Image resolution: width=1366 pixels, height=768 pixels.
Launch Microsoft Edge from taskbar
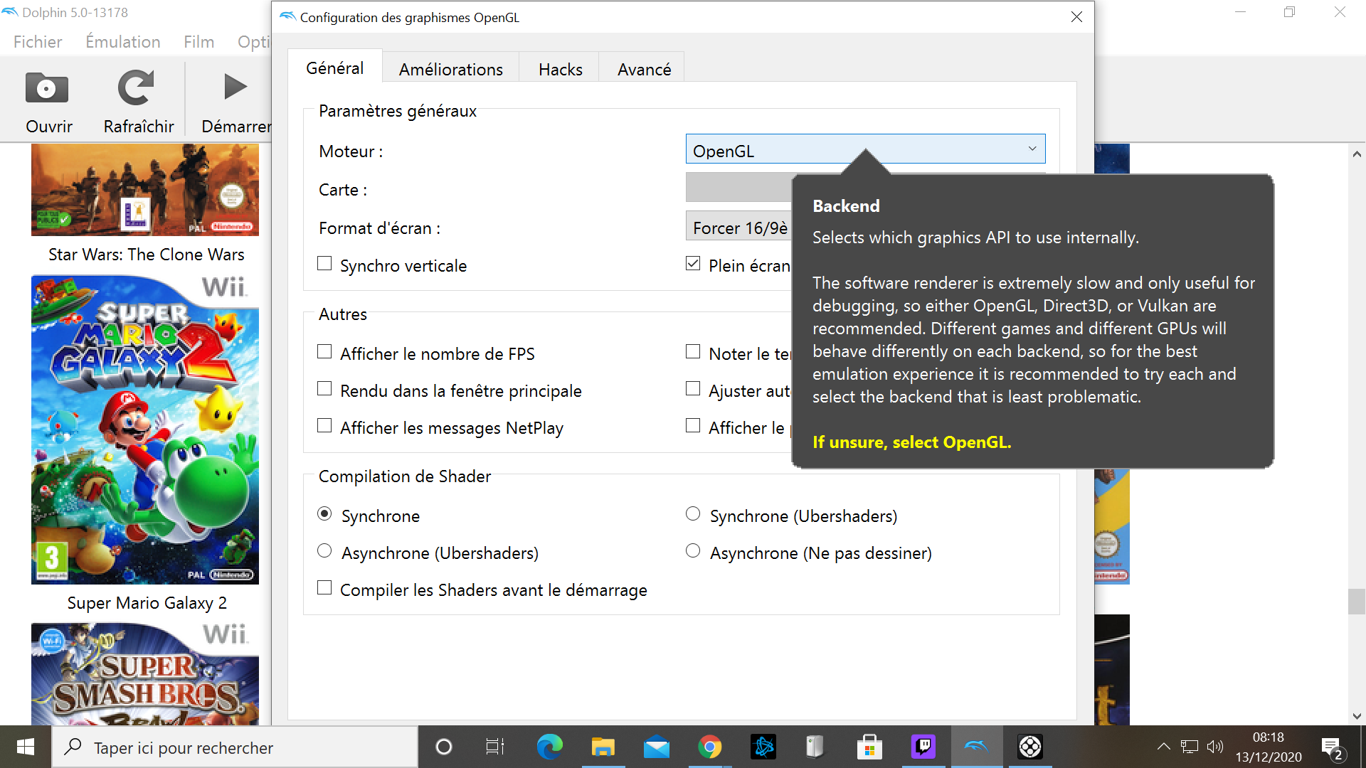[549, 747]
